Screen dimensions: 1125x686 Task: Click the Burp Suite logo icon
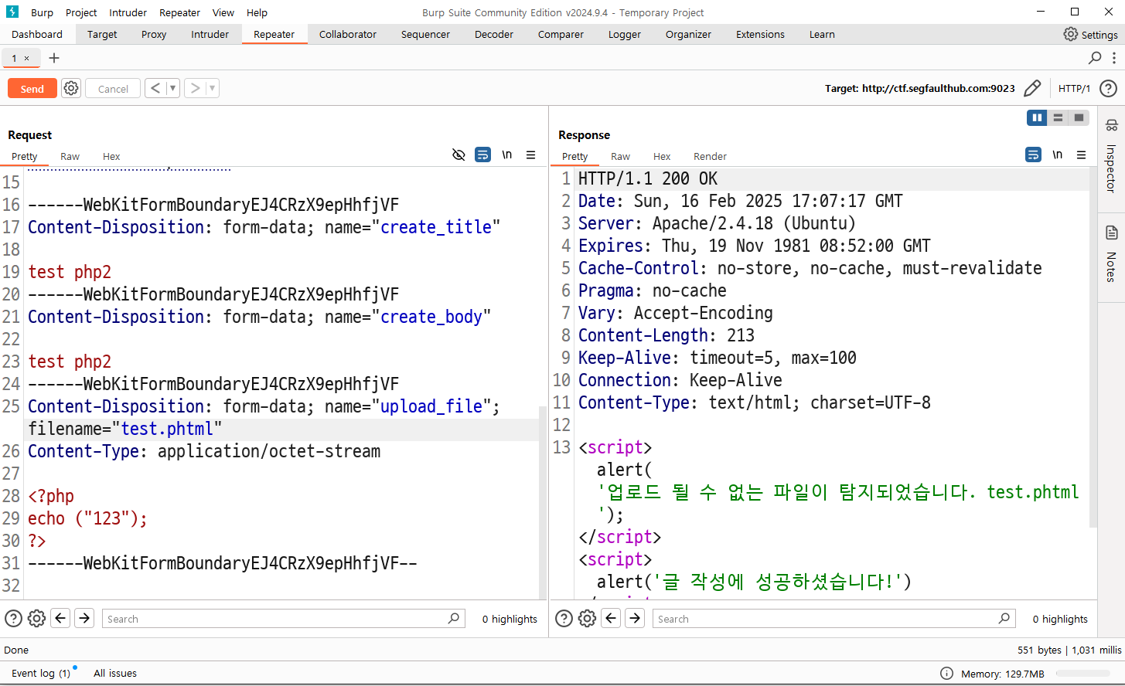coord(12,12)
